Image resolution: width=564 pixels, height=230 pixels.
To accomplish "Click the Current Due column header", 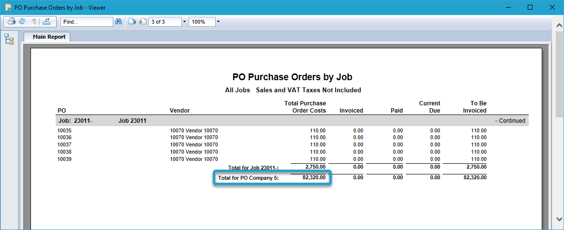I will pos(430,107).
